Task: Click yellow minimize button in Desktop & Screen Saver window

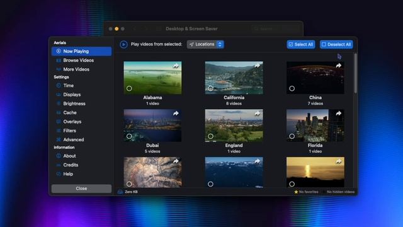Action: 116,29
